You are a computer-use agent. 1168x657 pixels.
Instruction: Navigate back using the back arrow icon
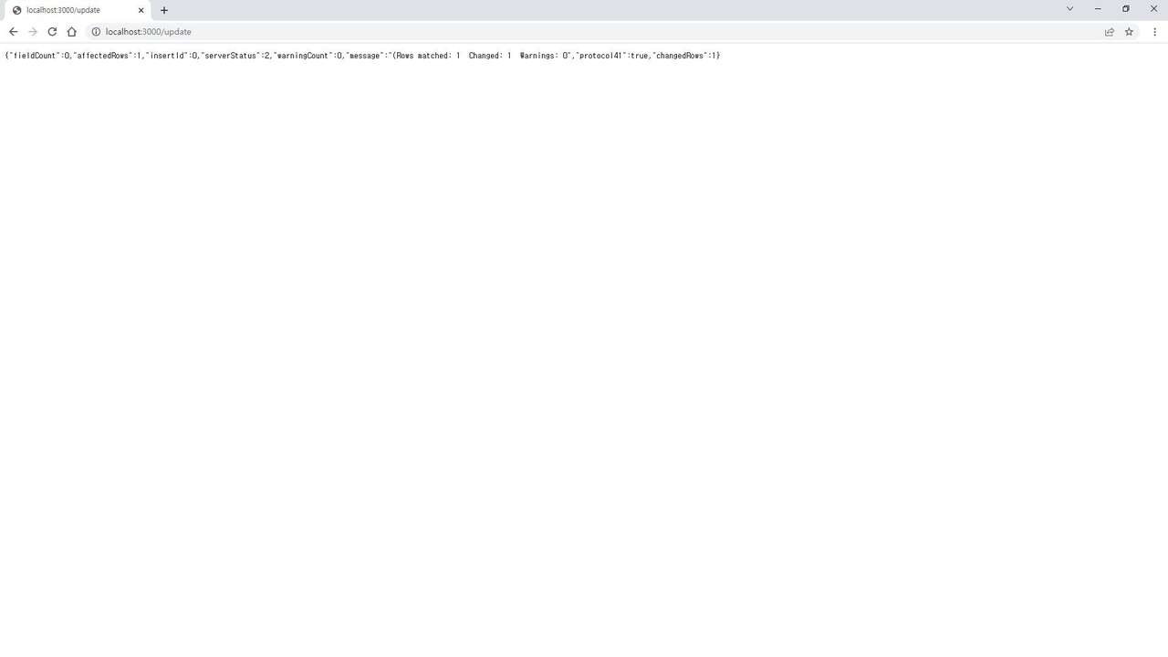[13, 31]
